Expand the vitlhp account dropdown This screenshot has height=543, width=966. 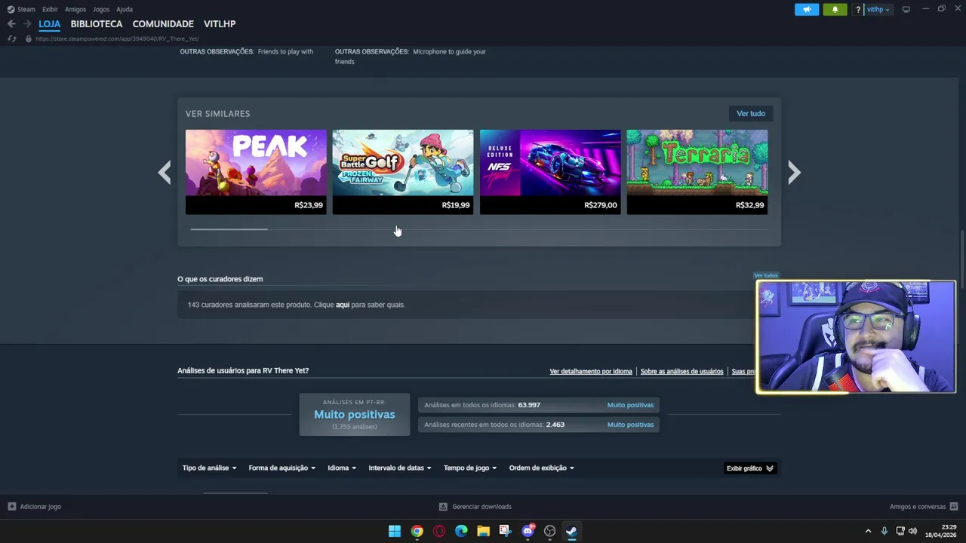pyautogui.click(x=878, y=9)
